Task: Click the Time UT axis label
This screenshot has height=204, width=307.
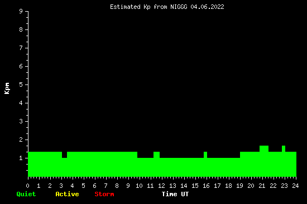Action: click(x=175, y=194)
